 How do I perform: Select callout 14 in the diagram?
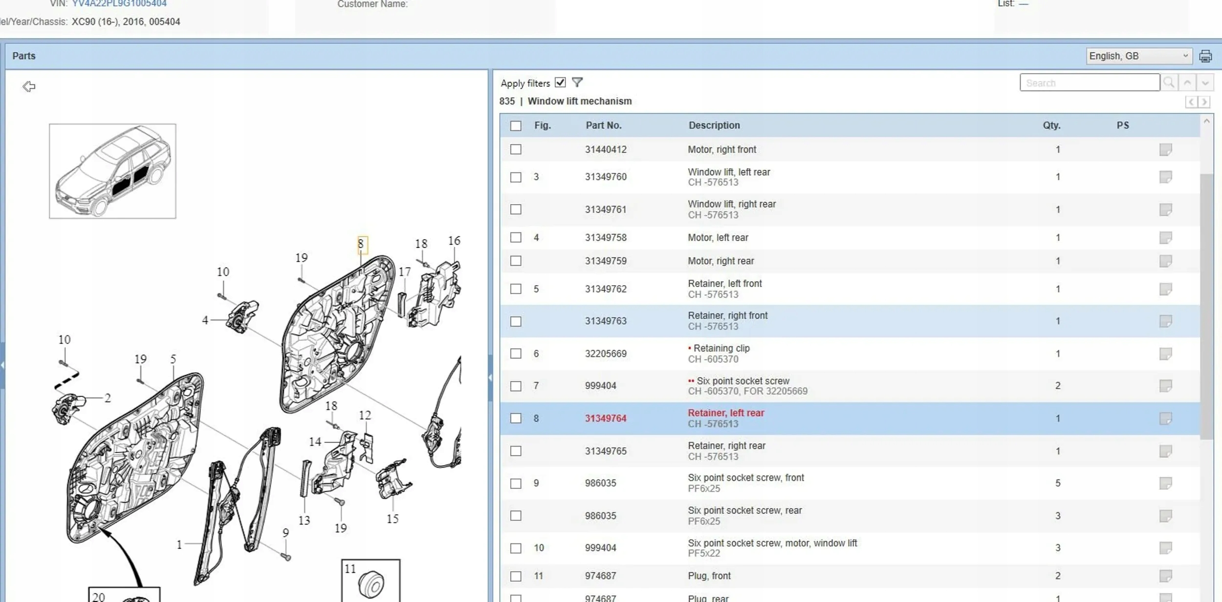(315, 442)
